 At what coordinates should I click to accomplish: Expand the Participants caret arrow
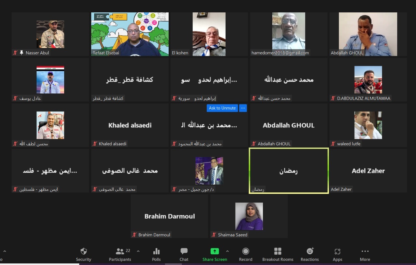coord(138,251)
